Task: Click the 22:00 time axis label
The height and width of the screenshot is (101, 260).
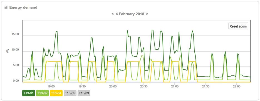Action: [237, 86]
